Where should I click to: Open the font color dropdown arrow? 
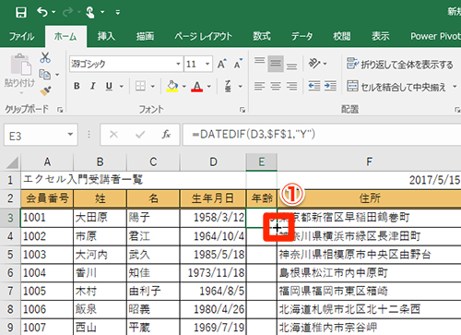pos(209,87)
